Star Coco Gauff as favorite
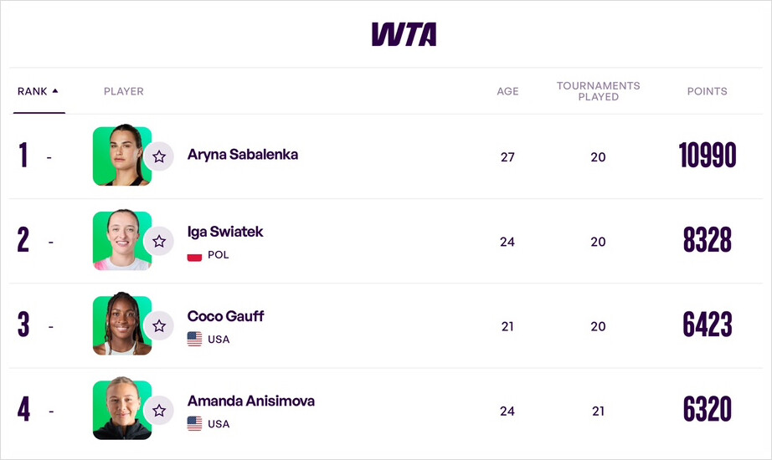The height and width of the screenshot is (460, 772). [159, 325]
